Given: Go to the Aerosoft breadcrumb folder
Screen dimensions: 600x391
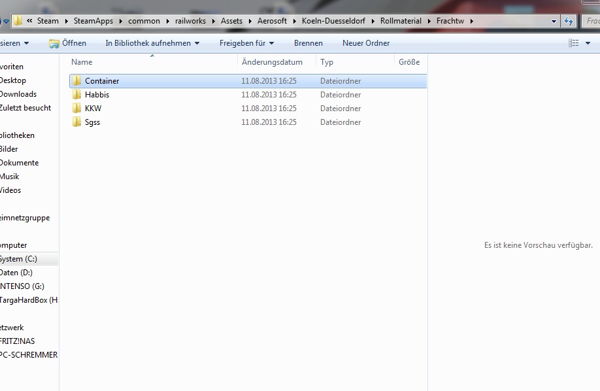Looking at the screenshot, I should [x=272, y=21].
